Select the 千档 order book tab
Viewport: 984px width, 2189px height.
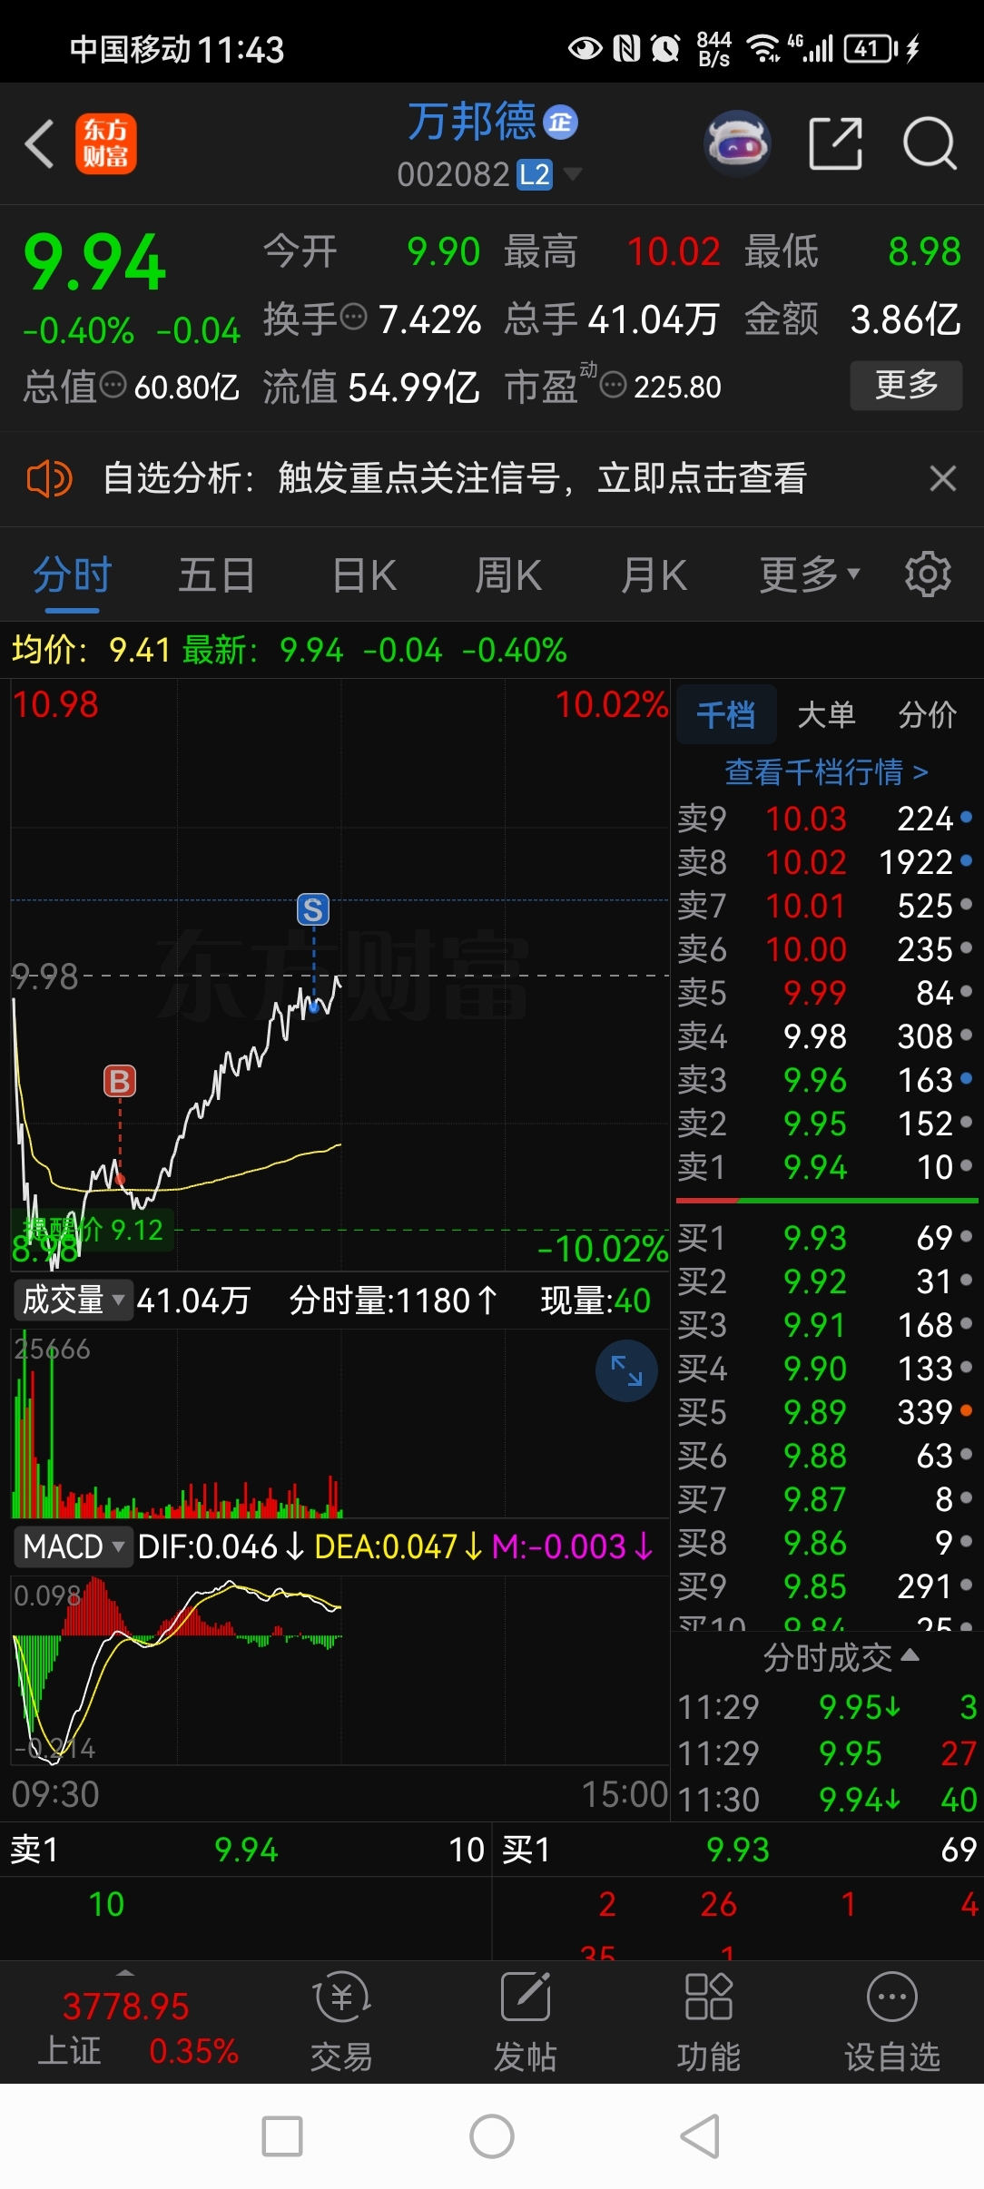coord(725,715)
